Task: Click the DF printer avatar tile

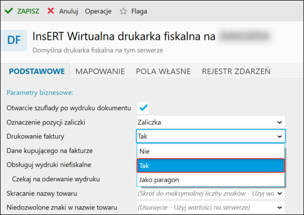Action: (x=14, y=40)
